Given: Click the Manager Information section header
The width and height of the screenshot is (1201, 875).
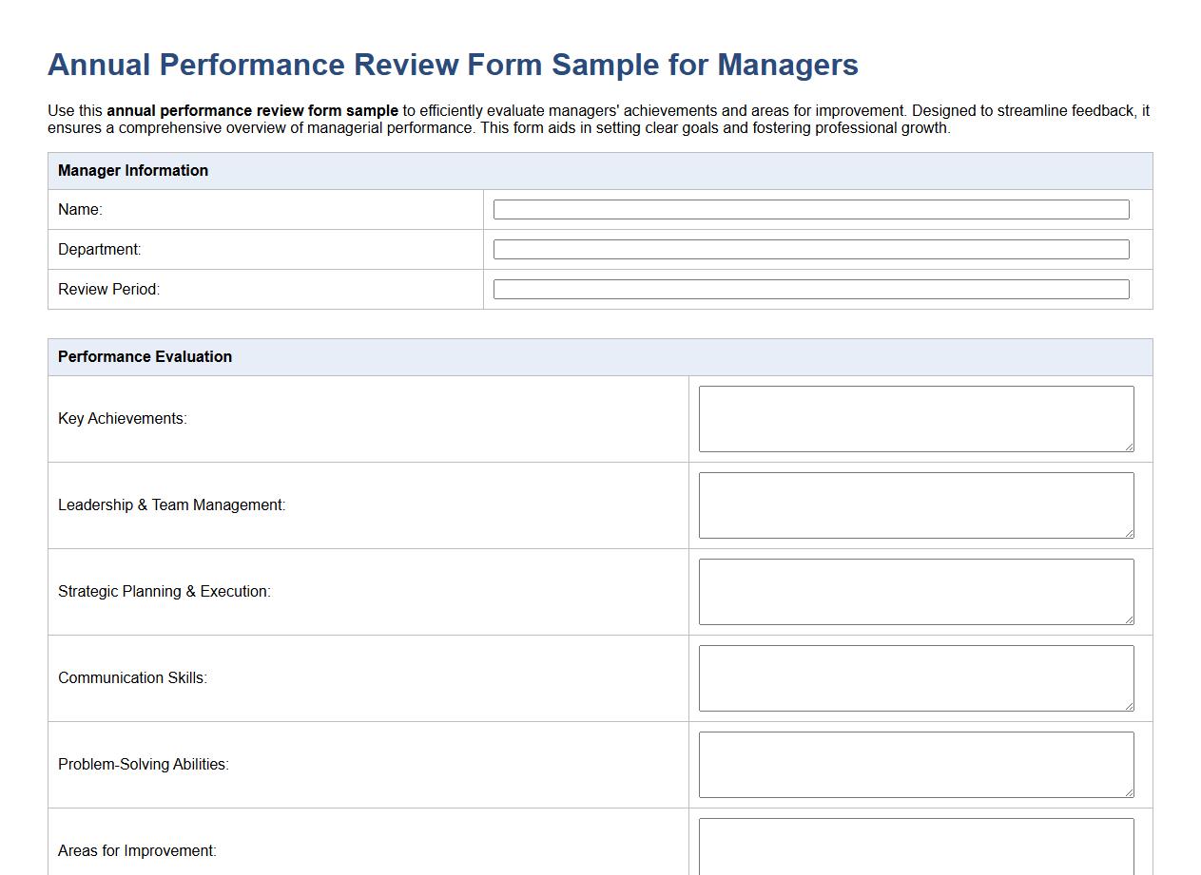Looking at the screenshot, I should (x=133, y=170).
